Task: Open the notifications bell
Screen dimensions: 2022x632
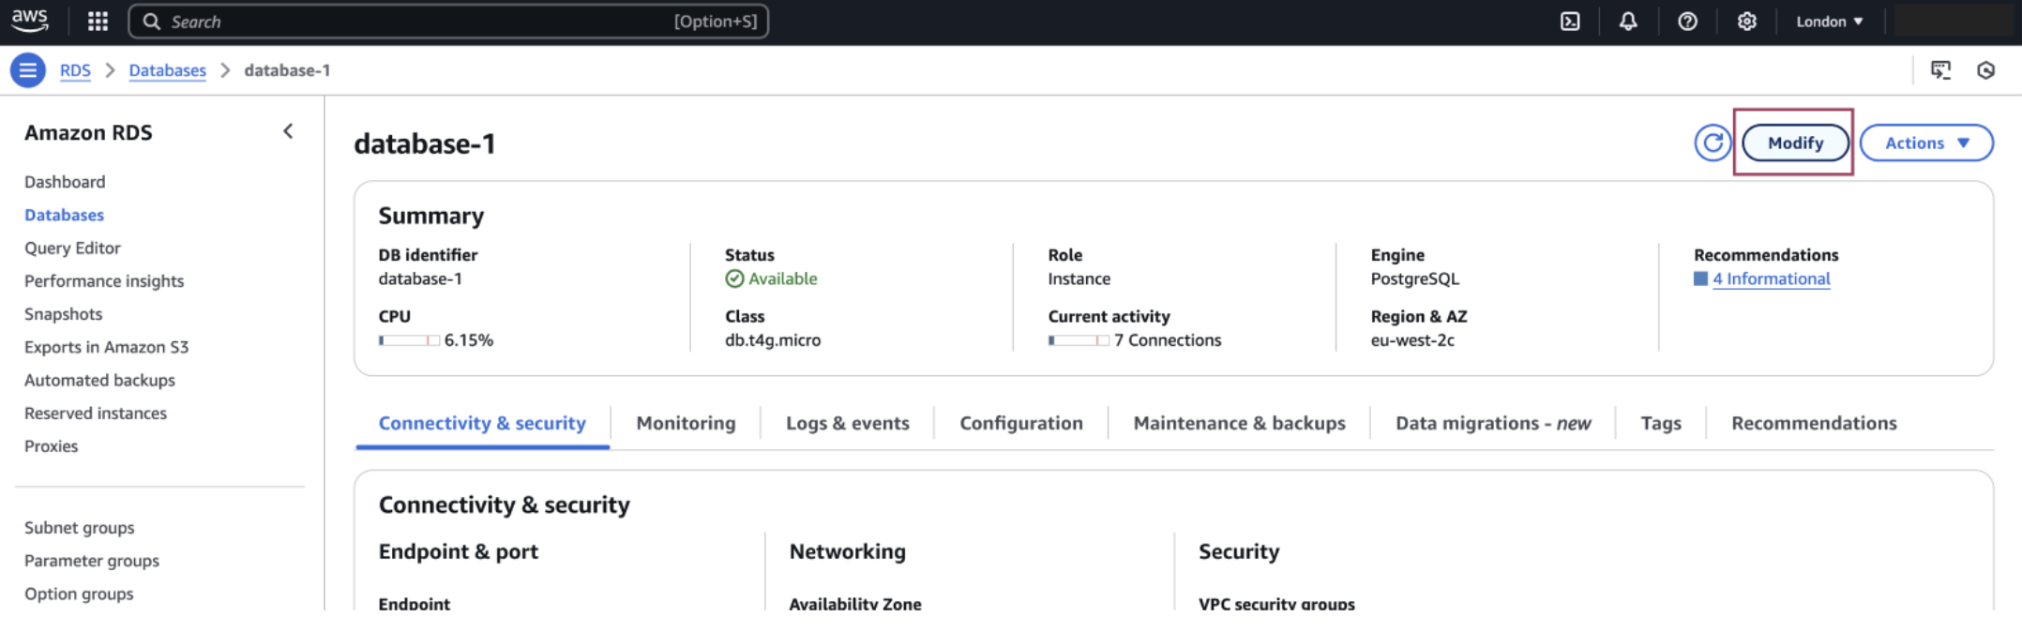Action: [x=1628, y=22]
